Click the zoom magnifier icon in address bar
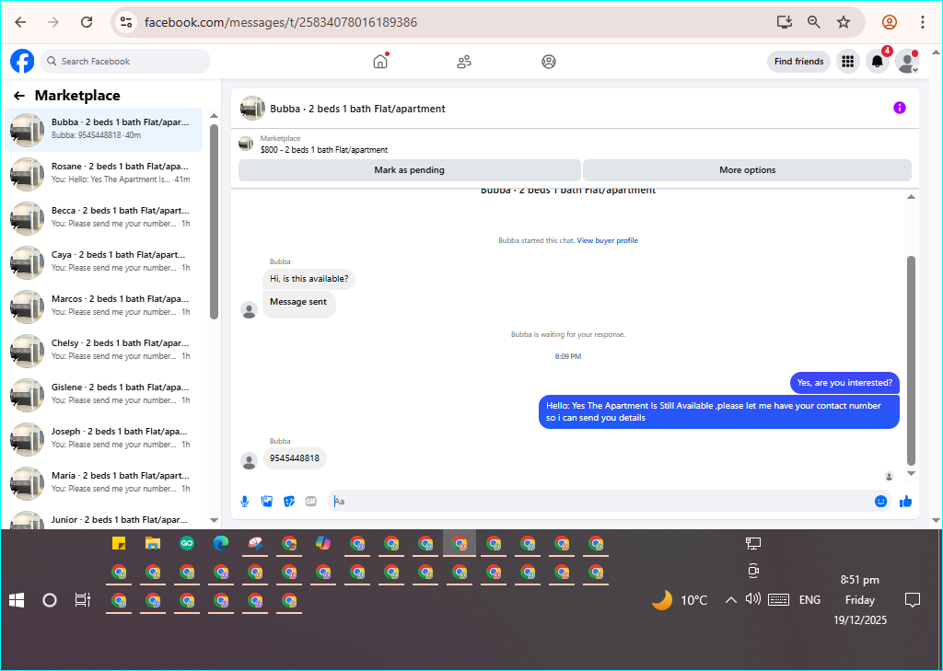 tap(814, 22)
